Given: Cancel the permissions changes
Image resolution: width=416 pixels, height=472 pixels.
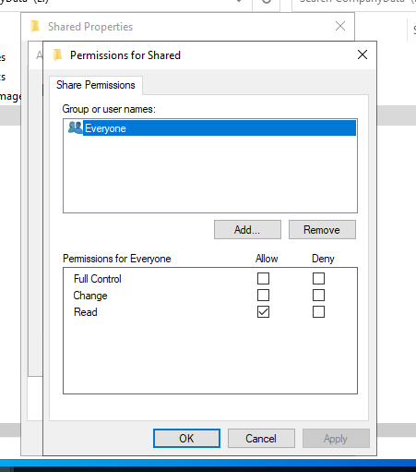Looking at the screenshot, I should pos(261,438).
